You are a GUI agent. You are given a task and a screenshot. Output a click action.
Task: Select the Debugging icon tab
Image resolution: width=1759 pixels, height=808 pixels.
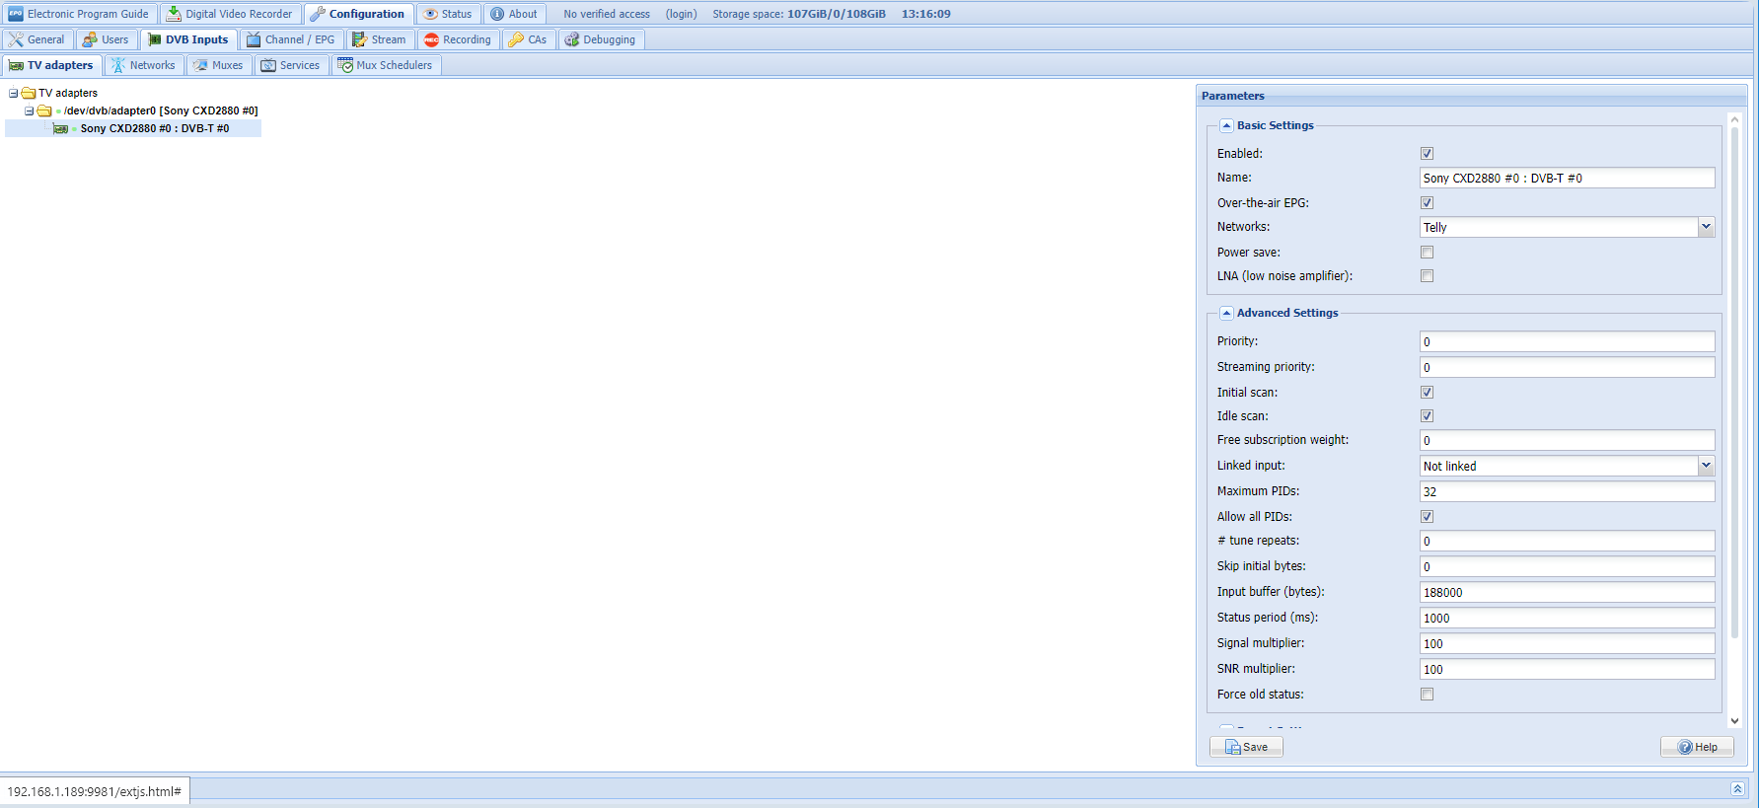(x=571, y=39)
